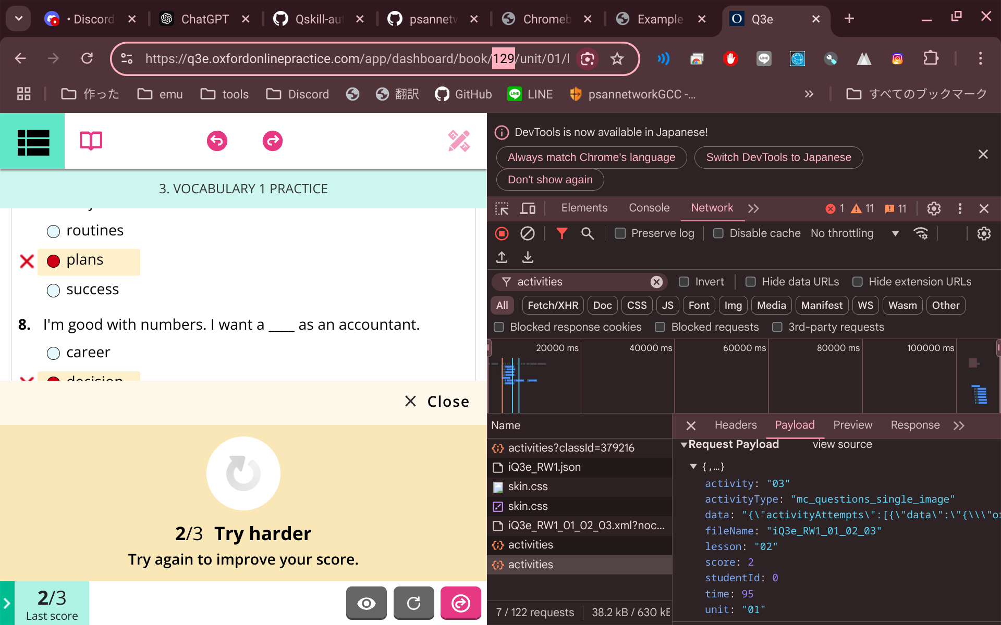The width and height of the screenshot is (1001, 625).
Task: Toggle the device emulation icon in DevTools
Action: point(528,208)
